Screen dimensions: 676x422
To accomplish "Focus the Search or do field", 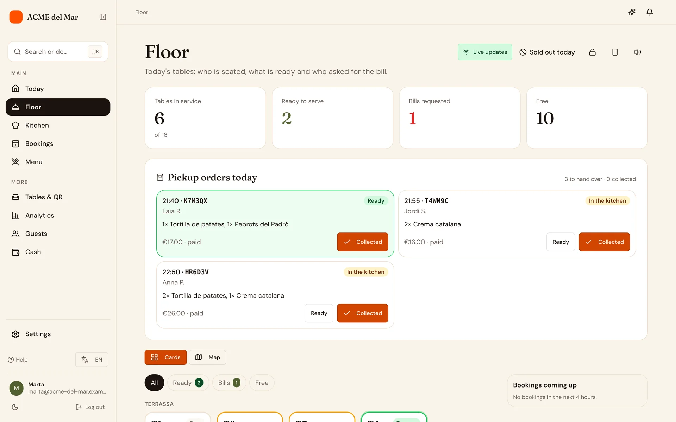I will click(58, 52).
